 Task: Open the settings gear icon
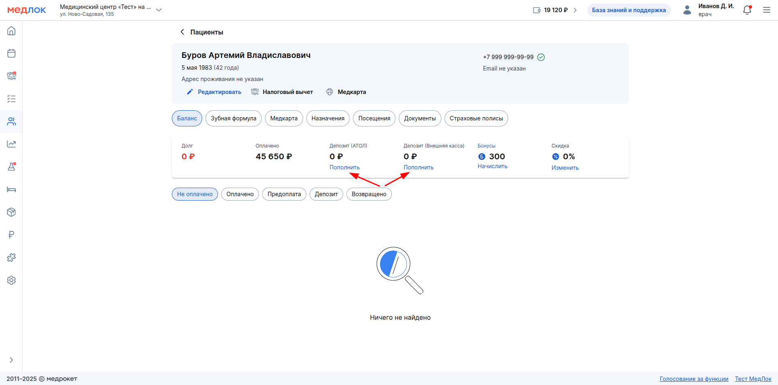(11, 280)
